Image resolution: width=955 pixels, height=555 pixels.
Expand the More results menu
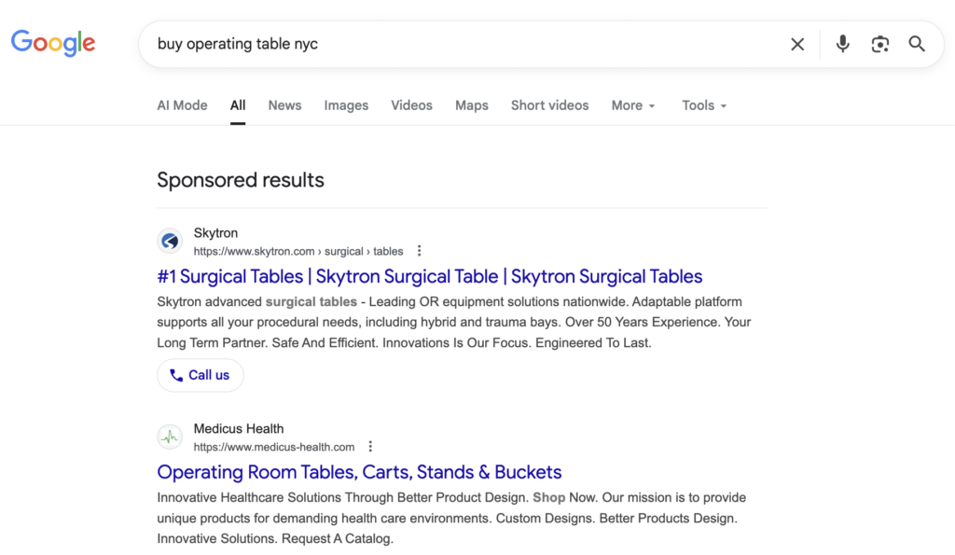pyautogui.click(x=633, y=105)
